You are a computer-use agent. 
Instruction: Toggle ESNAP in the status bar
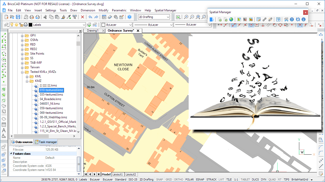(x=200, y=179)
